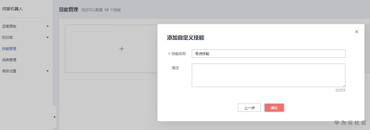Click inside the 描述 text area
370x130 pixels.
(268, 75)
